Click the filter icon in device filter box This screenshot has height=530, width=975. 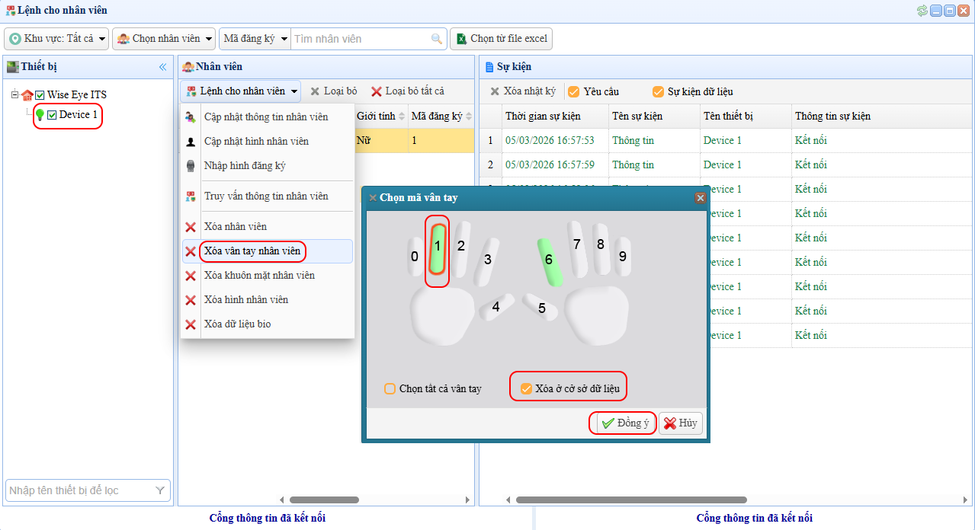160,491
